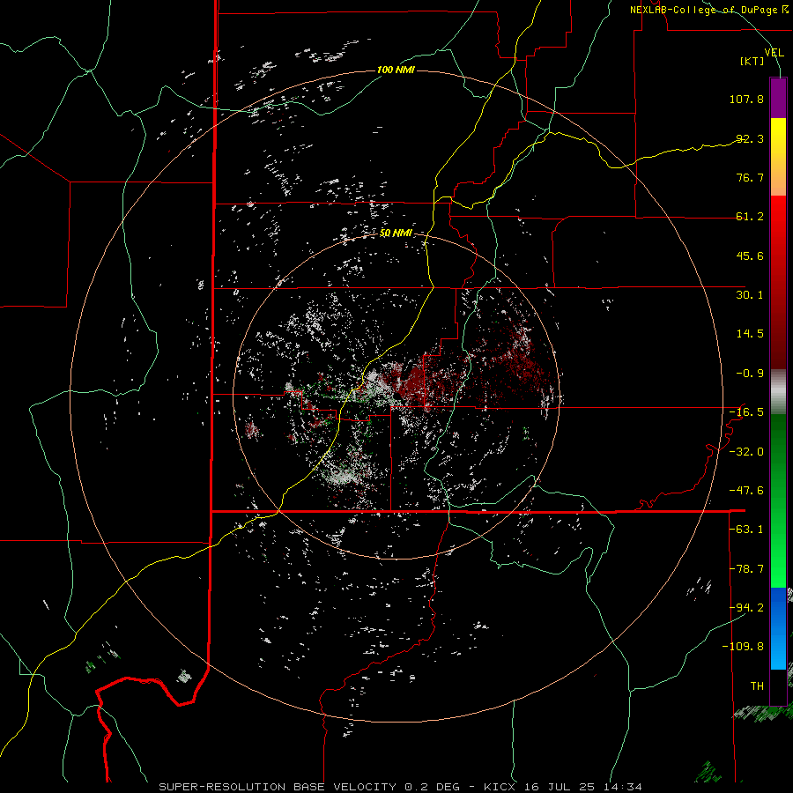793x793 pixels.
Task: Click the KICX radar site identifier
Action: tap(500, 787)
